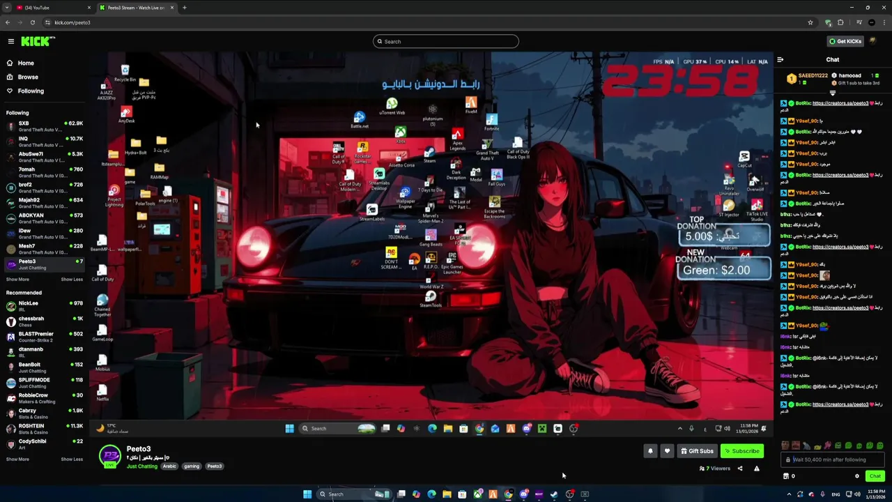This screenshot has height=502, width=892.
Task: Click the Peeto3 channel avatar below stream
Action: pyautogui.click(x=110, y=457)
